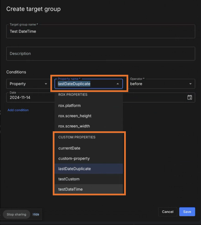The width and height of the screenshot is (201, 225).
Task: Open the Property condition type dropdown
Action: pos(28,84)
